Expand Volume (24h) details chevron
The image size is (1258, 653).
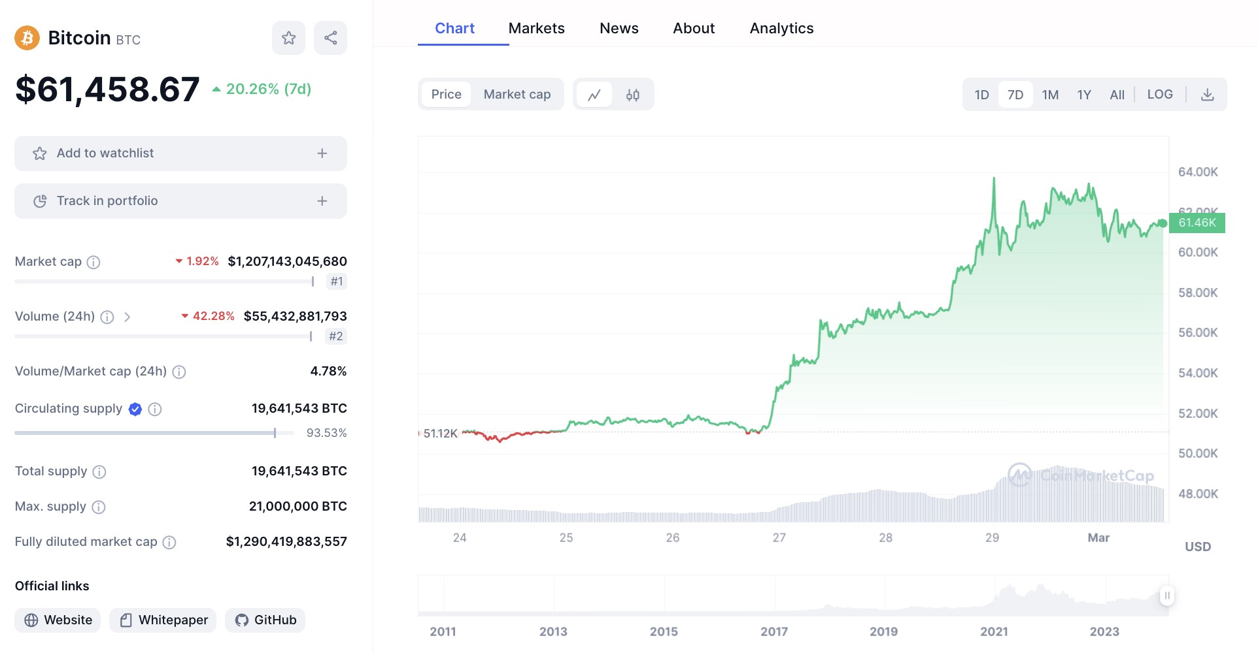click(127, 317)
